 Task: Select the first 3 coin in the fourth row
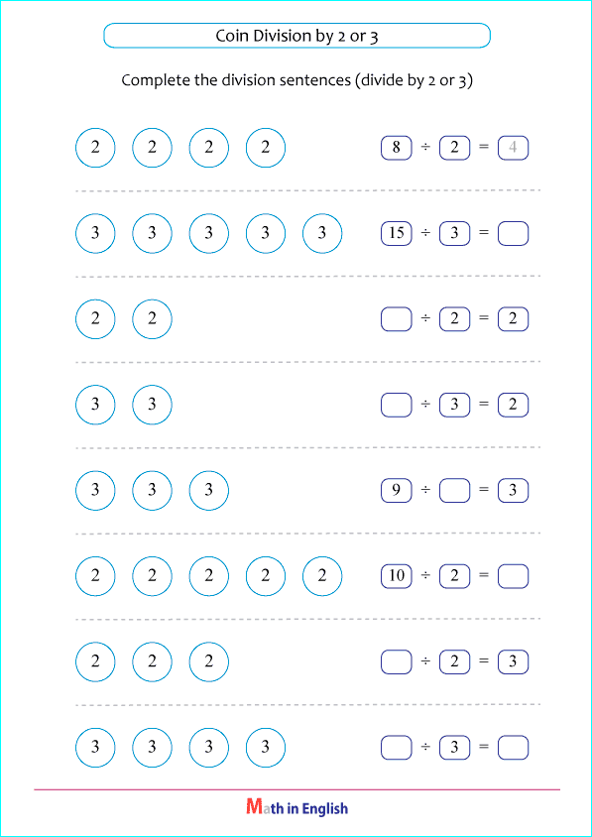95,405
